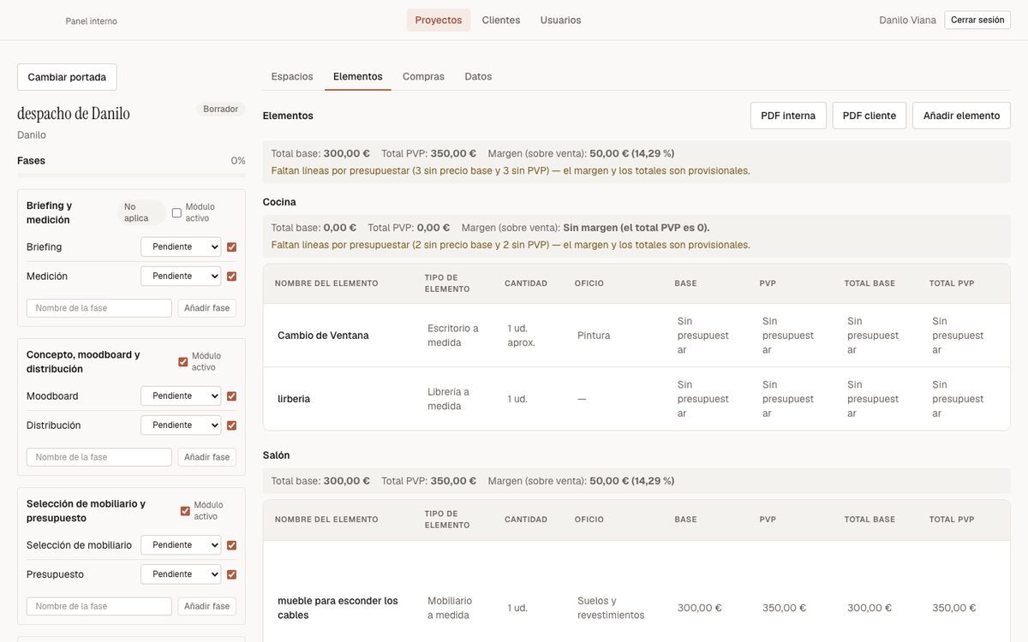Click the Mobiliario a medida cell
Viewport: 1028px width, 642px height.
click(x=450, y=608)
